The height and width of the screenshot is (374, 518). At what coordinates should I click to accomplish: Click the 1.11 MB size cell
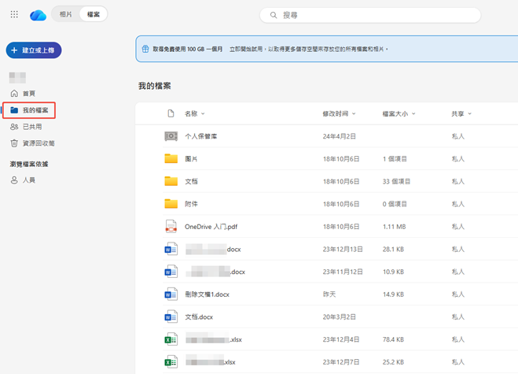click(394, 227)
